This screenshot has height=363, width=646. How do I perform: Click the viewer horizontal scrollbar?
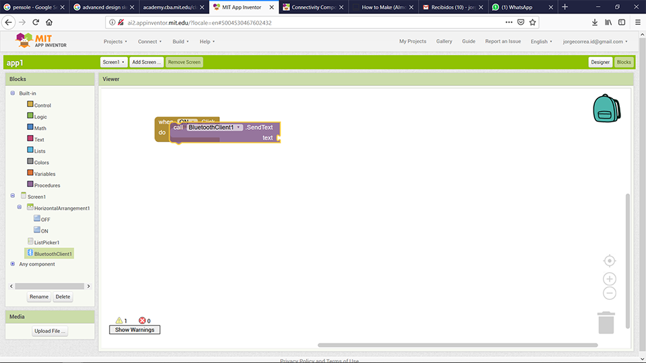458,346
